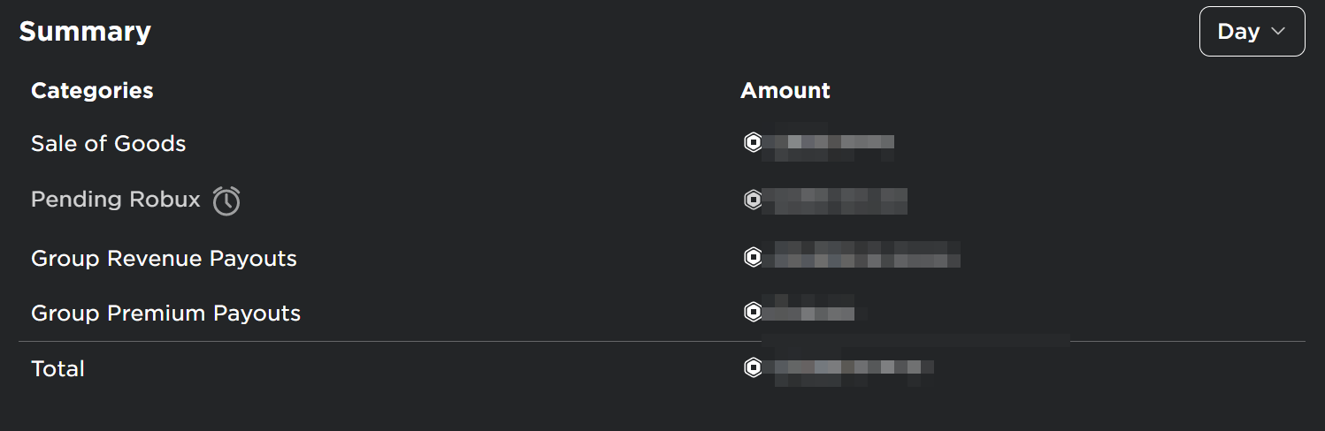This screenshot has height=431, width=1325.
Task: Click the blurred Total amount value
Action: [848, 368]
